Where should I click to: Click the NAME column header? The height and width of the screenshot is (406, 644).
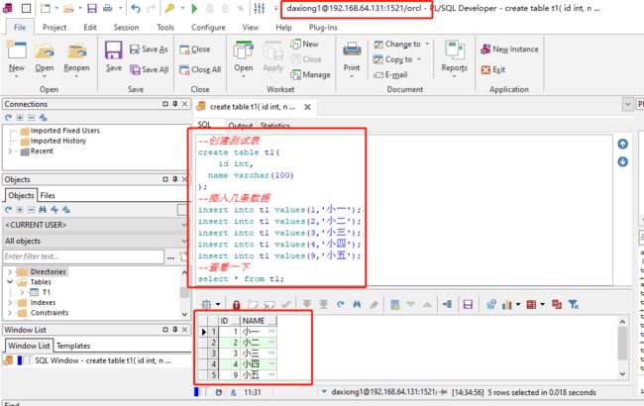tap(259, 321)
